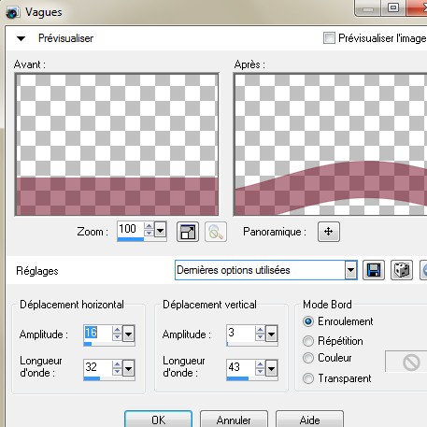The image size is (427, 427).
Task: Click the Aide help button
Action: tap(309, 420)
